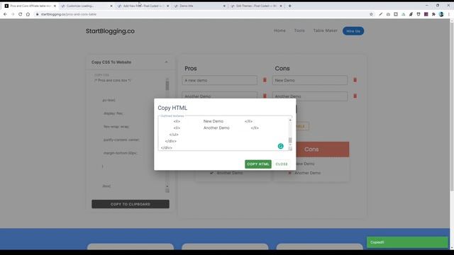The width and height of the screenshot is (454, 255).
Task: Click the 'New Demo' cons input field
Action: pyautogui.click(x=310, y=80)
